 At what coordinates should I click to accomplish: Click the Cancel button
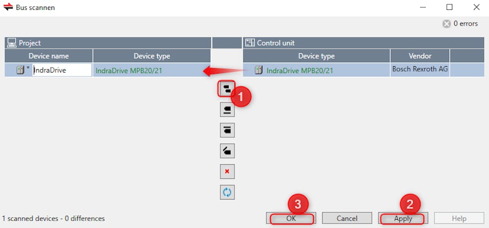pyautogui.click(x=347, y=218)
